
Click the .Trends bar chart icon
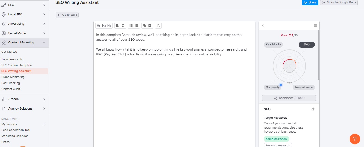(4, 99)
